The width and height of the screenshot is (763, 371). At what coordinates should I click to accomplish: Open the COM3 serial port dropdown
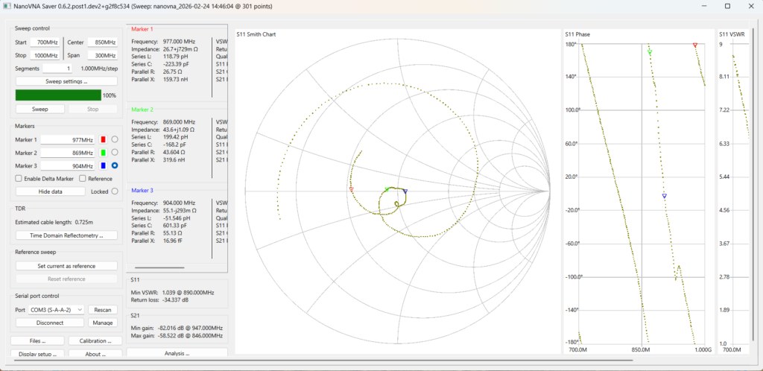tap(56, 309)
